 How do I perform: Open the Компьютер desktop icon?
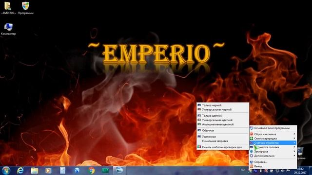coord(8,29)
